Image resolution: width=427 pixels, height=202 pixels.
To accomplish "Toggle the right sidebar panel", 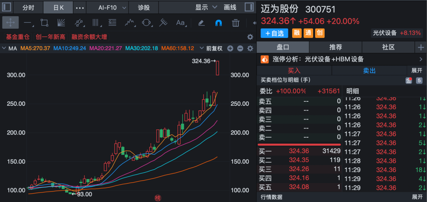I will (249, 7).
